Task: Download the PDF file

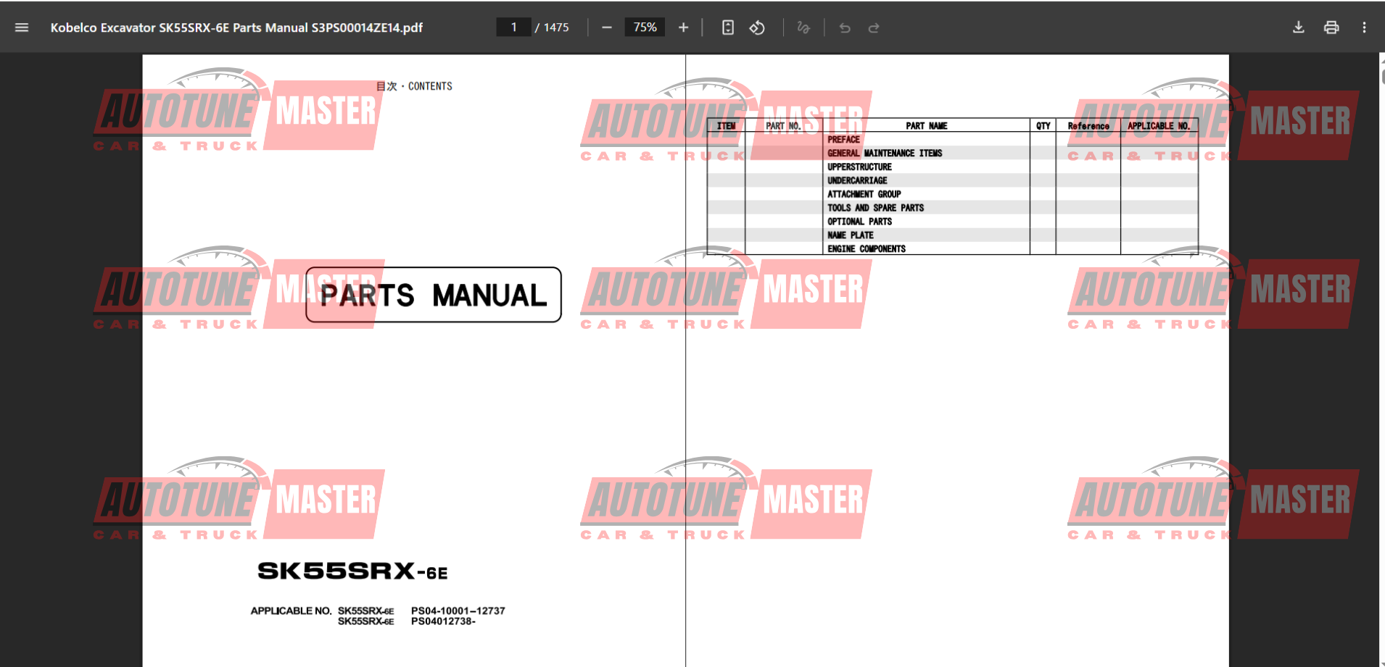Action: [x=1298, y=28]
